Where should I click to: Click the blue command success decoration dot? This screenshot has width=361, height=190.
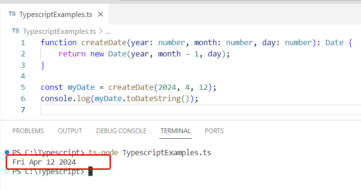click(x=7, y=152)
